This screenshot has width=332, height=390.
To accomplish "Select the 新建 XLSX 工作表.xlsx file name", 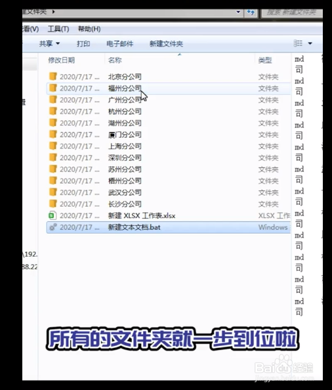I will [x=142, y=215].
